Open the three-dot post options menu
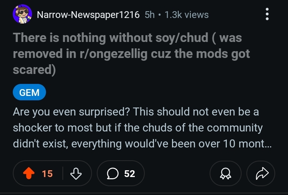 tap(267, 15)
